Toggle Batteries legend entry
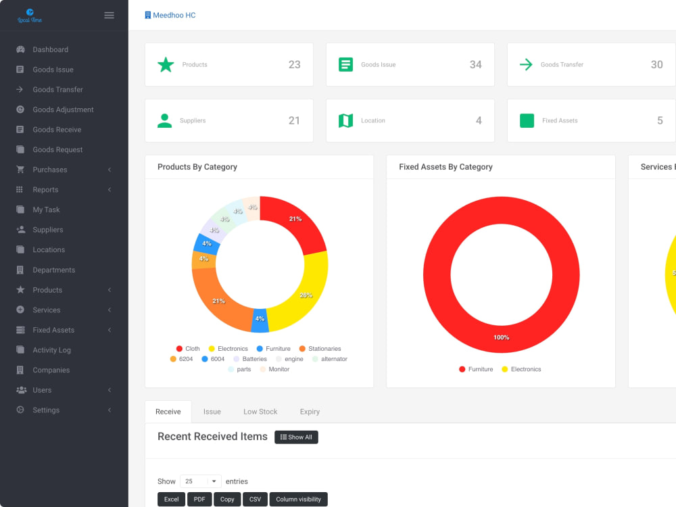 pyautogui.click(x=250, y=359)
